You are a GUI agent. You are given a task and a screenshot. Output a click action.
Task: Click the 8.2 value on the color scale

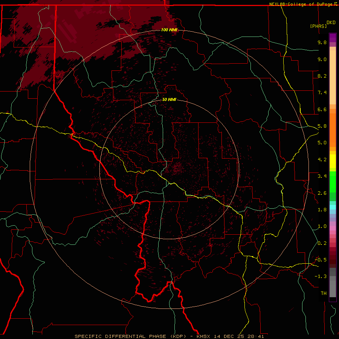point(322,76)
